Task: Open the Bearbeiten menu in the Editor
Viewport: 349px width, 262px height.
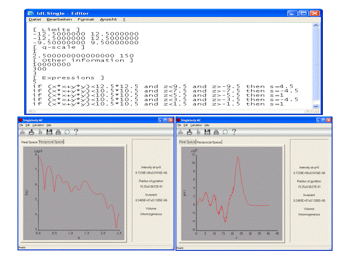Action: coord(59,19)
